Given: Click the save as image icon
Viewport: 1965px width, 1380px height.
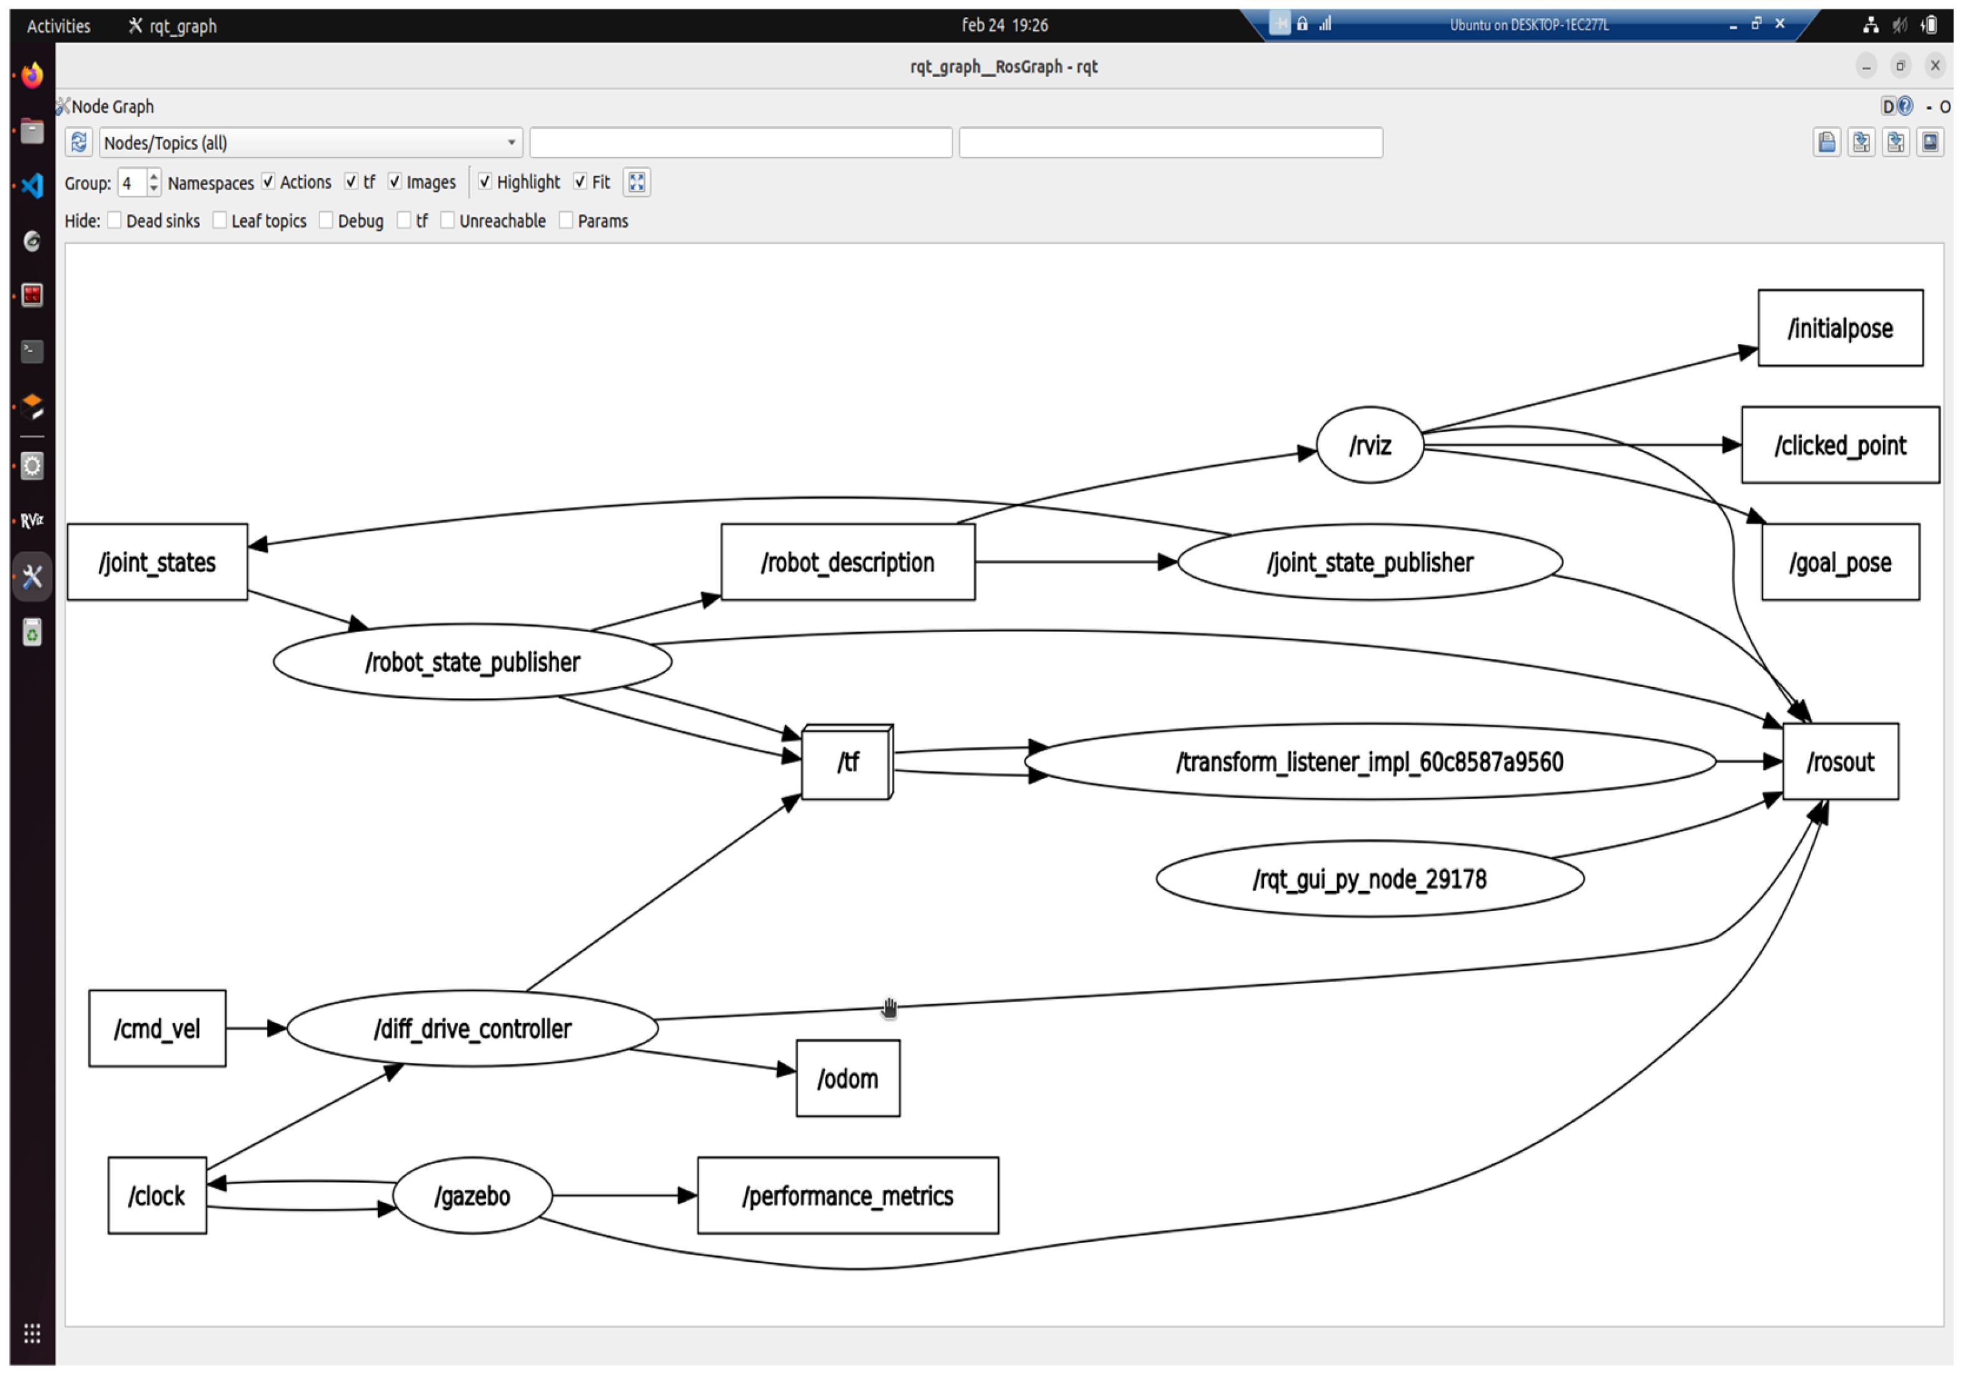Looking at the screenshot, I should tap(1930, 142).
